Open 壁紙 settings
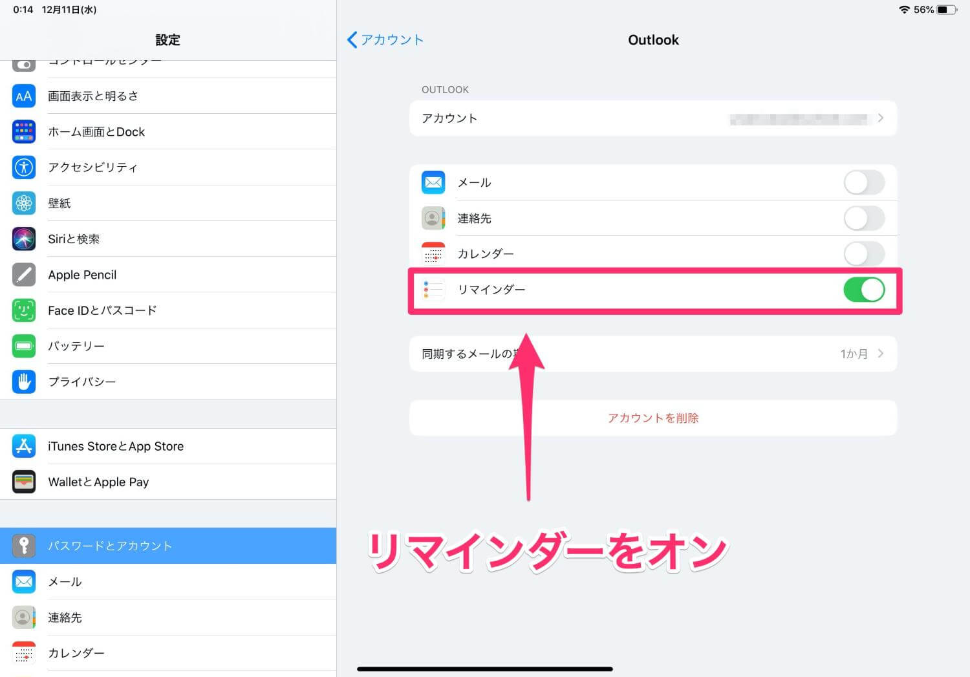This screenshot has width=970, height=677. pos(168,203)
